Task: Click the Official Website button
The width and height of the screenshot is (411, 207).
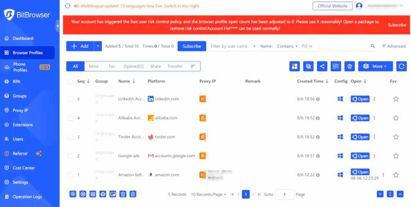Action: [x=332, y=6]
